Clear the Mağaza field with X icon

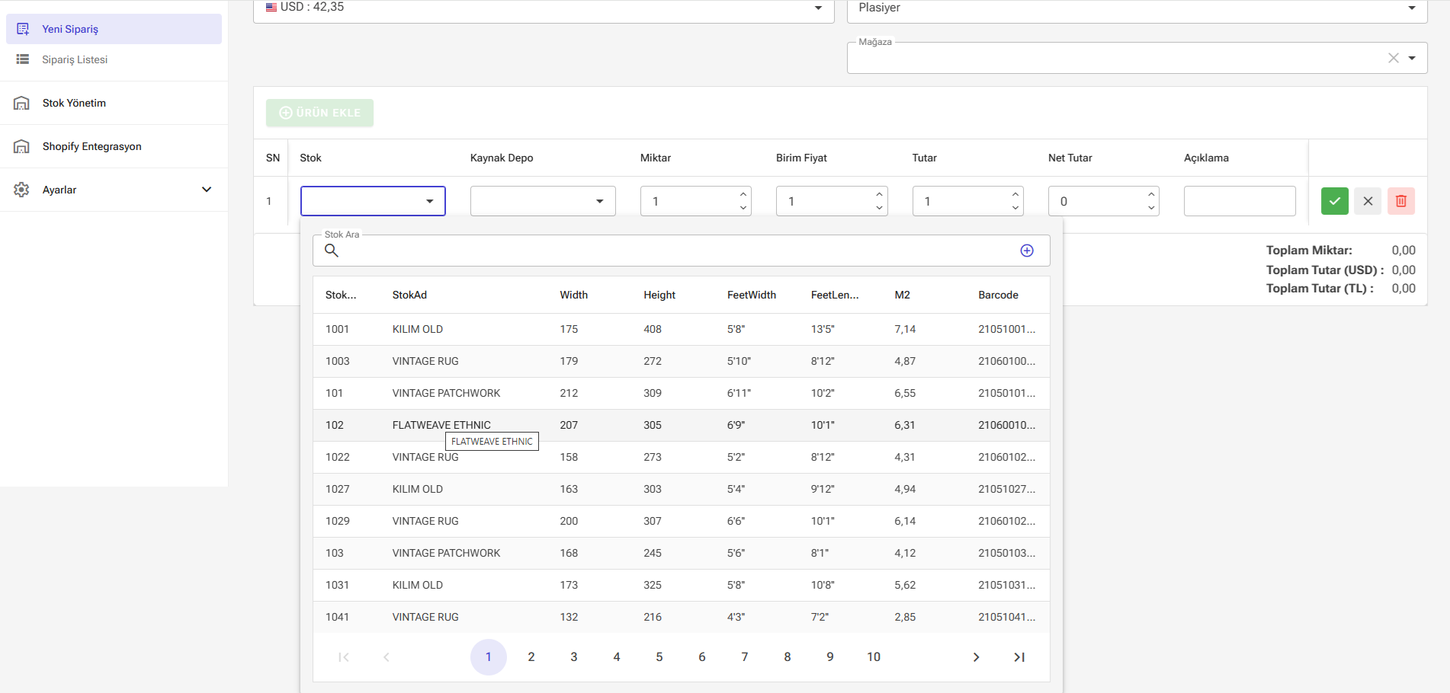pos(1393,58)
